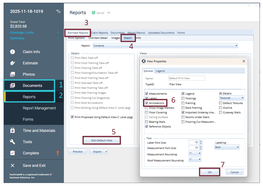Open the Report dropdown showing Contents
Viewport: 263px width, 186px height.
click(x=165, y=46)
